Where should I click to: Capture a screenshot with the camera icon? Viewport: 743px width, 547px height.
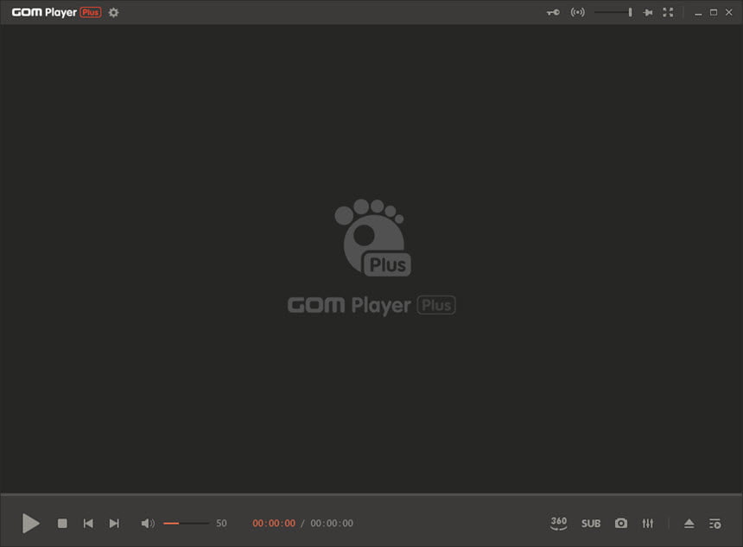point(621,523)
